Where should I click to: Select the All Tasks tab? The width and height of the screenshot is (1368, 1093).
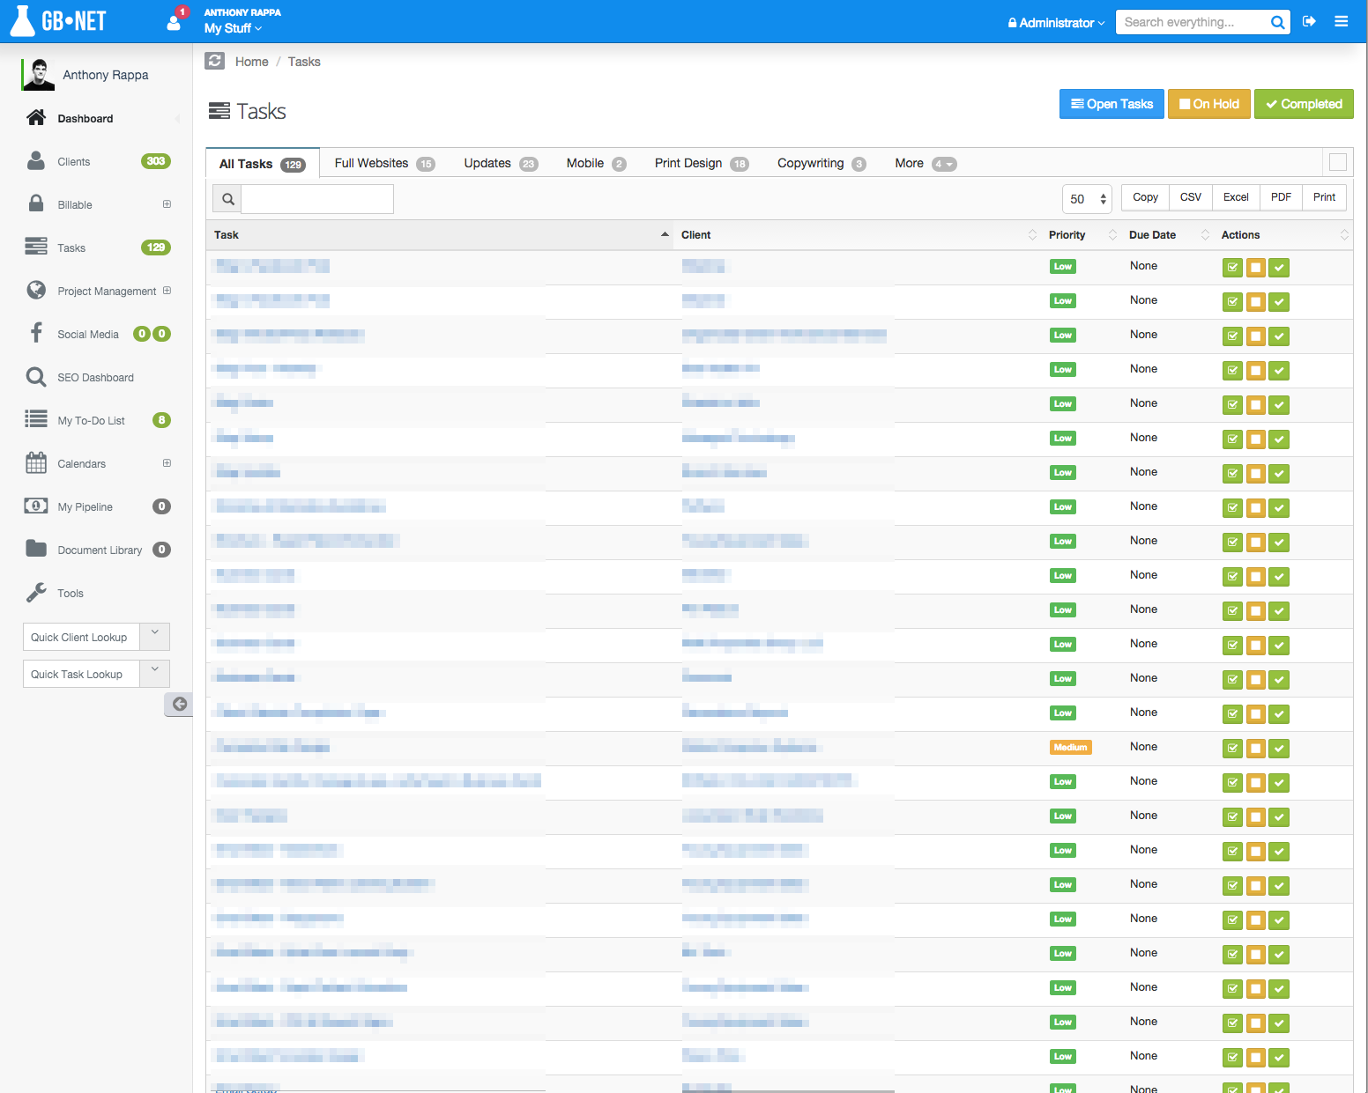tap(262, 164)
